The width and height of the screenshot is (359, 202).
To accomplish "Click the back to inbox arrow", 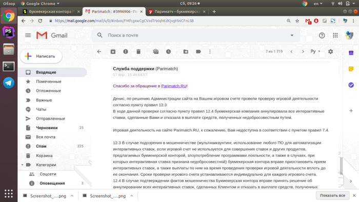I will coord(99,51).
